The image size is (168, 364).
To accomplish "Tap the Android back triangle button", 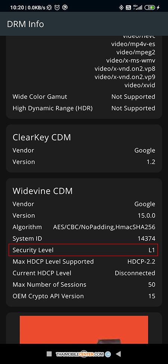I will click(x=118, y=354).
